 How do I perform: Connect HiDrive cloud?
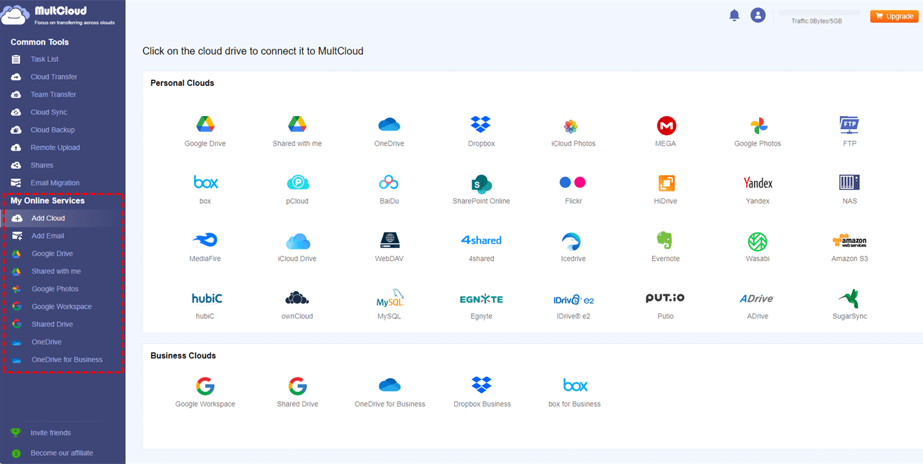pyautogui.click(x=666, y=189)
